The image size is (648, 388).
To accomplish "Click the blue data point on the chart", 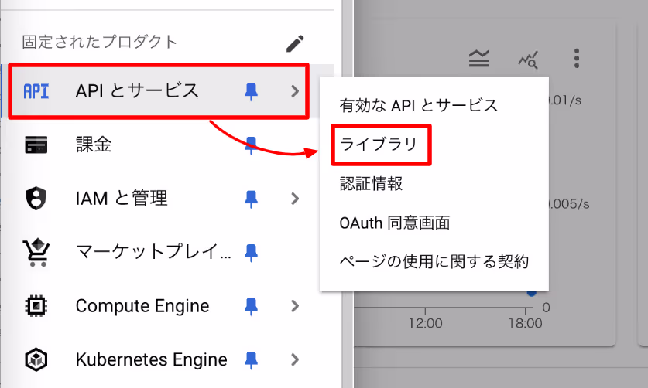I will [531, 294].
